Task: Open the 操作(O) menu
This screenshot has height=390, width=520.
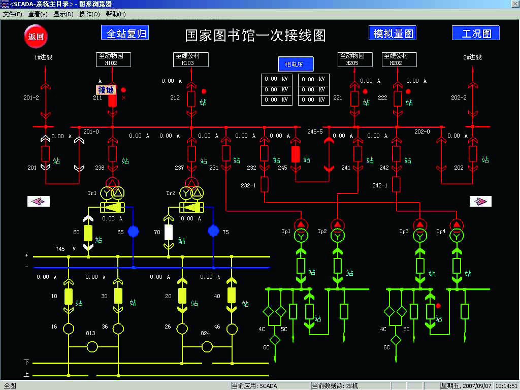Action: pos(89,14)
